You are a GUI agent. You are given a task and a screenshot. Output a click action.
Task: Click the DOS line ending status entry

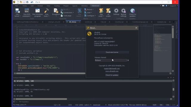[70, 105]
